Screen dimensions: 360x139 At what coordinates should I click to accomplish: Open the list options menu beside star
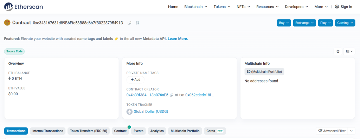click(x=349, y=51)
